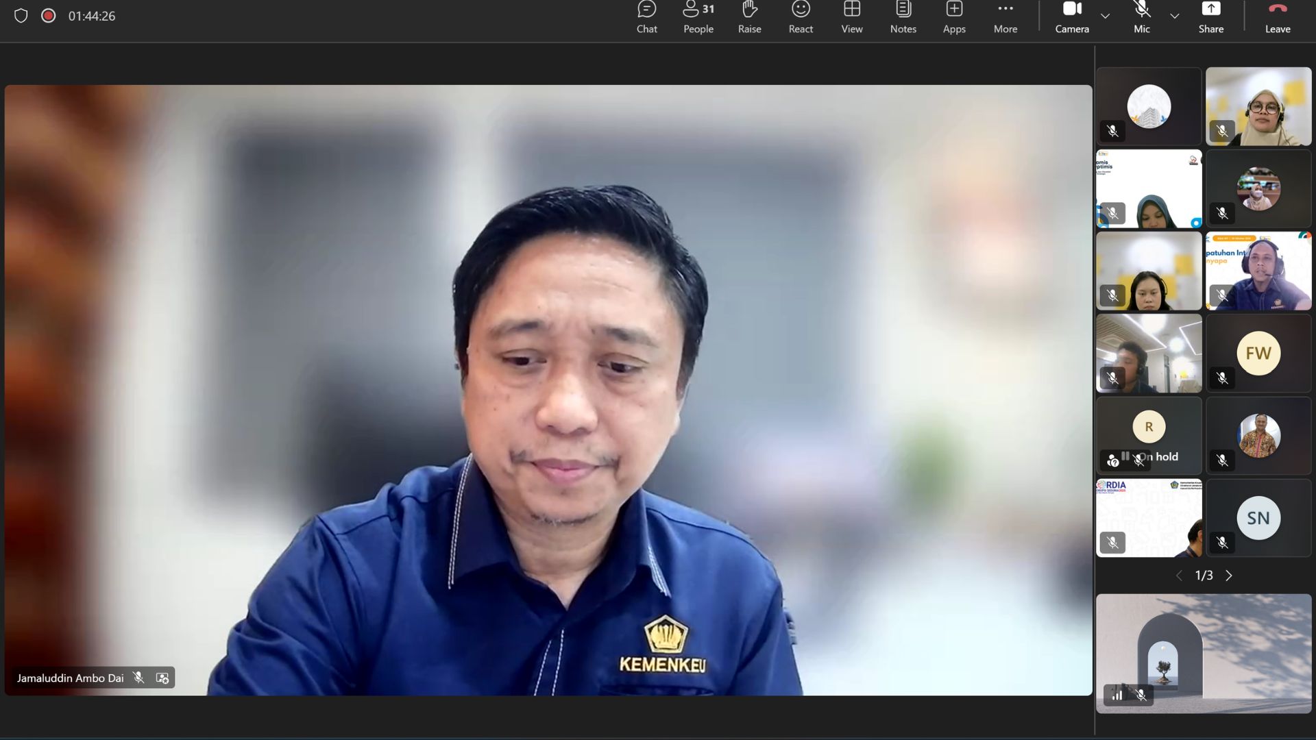Expand Mic options dropdown arrow
Screen dimensions: 1316x740
click(1174, 16)
